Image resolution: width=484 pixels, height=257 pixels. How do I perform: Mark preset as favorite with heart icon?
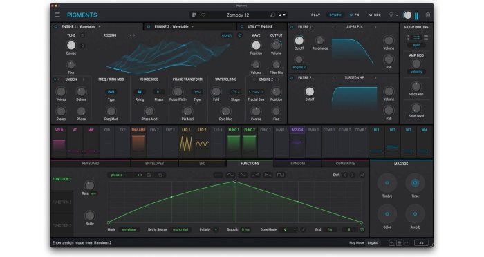click(x=203, y=15)
